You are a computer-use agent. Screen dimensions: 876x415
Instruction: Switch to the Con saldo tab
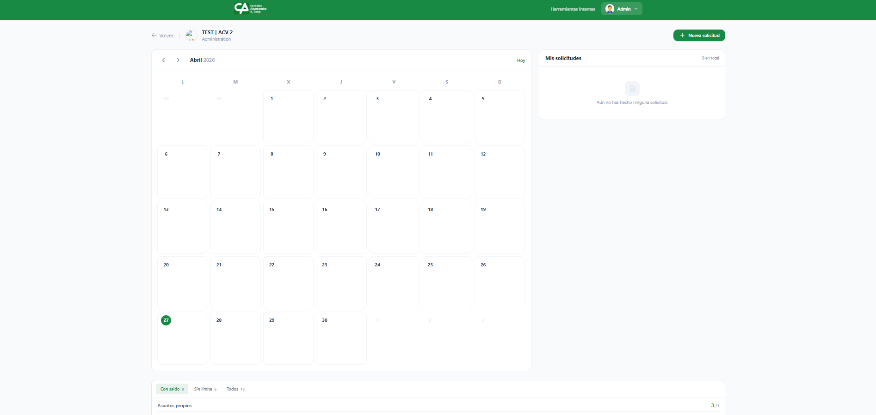tap(172, 389)
